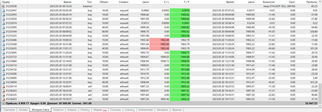This screenshot has height=112, width=322.
Task: Sort by the Объем column header
Action: pyautogui.click(x=101, y=2)
